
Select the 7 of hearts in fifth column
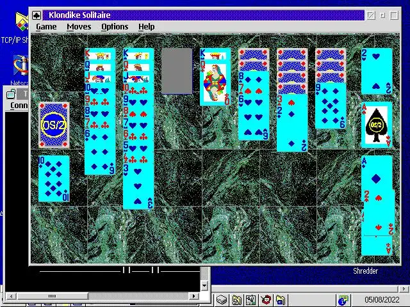[x=254, y=89]
